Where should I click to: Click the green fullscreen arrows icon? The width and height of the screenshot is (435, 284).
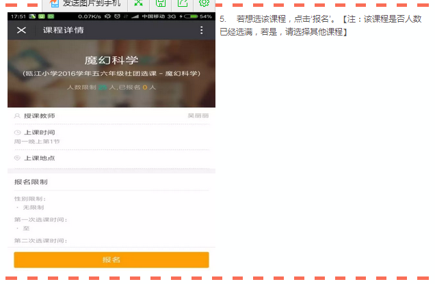138,3
